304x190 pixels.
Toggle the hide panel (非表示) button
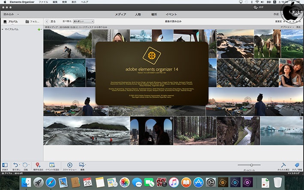(5, 165)
